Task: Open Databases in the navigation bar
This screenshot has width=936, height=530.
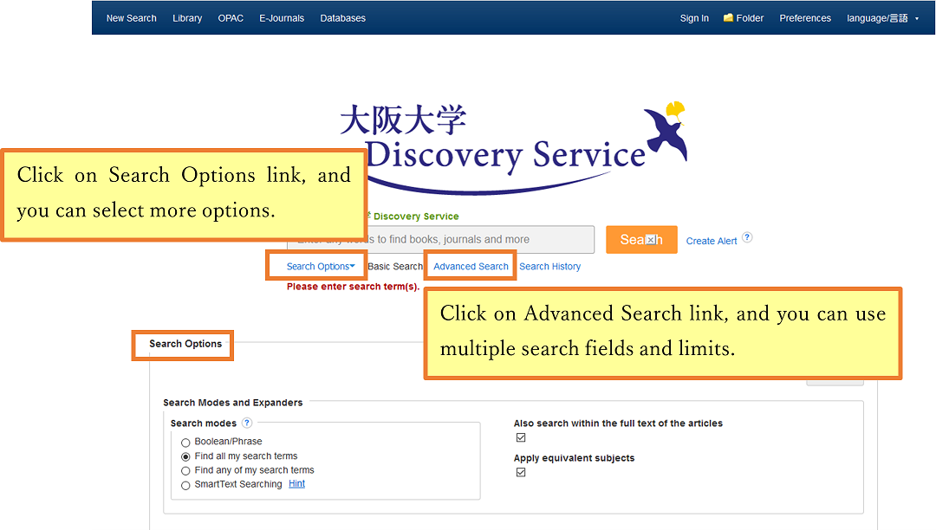Action: point(342,18)
